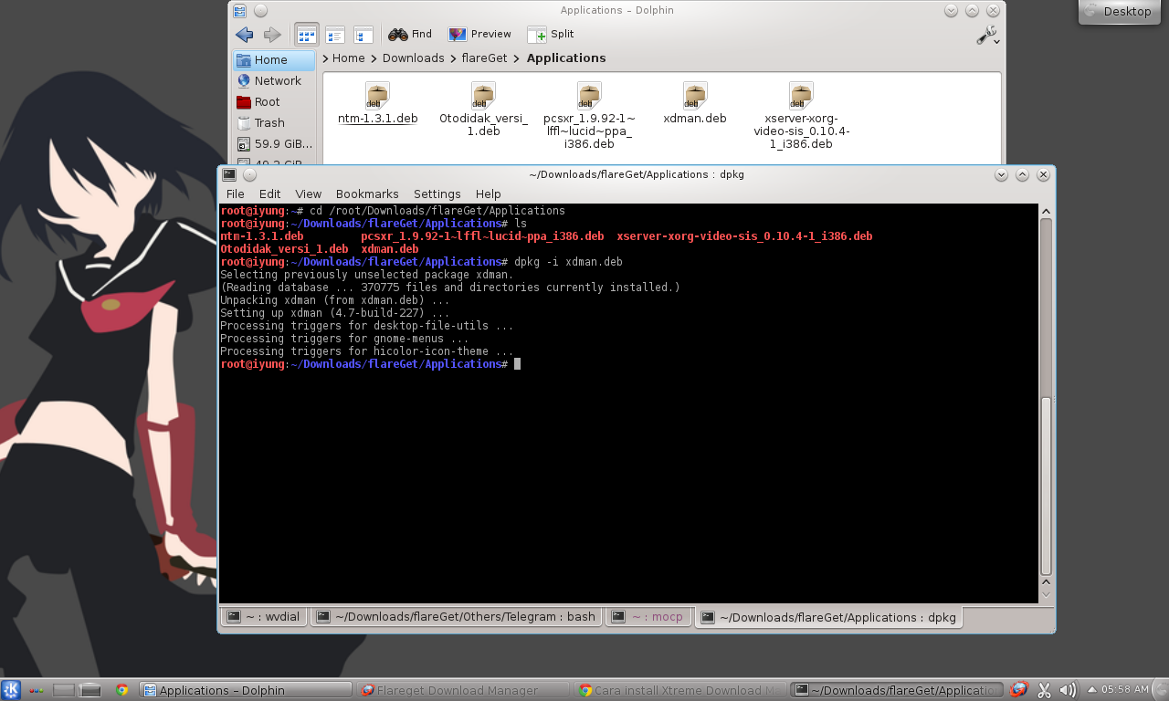The width and height of the screenshot is (1169, 701).
Task: Click Konsole scrollbar up arrow
Action: click(1046, 211)
